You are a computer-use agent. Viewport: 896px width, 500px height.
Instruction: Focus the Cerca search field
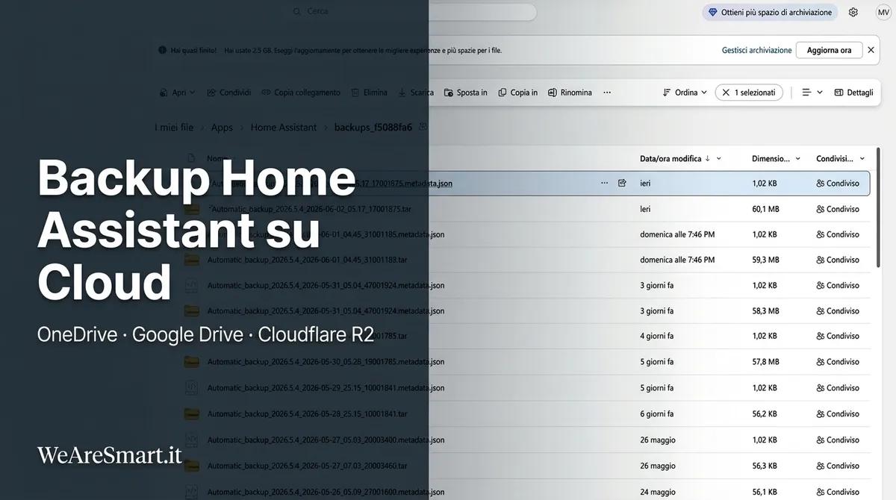pyautogui.click(x=411, y=12)
